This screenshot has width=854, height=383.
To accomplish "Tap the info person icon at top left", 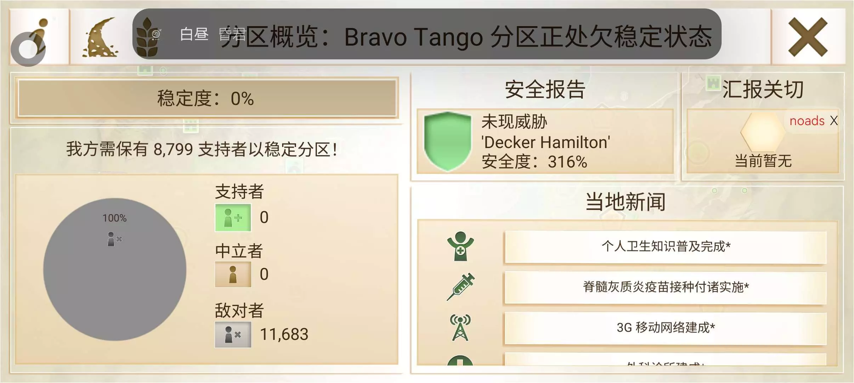I will pyautogui.click(x=39, y=37).
